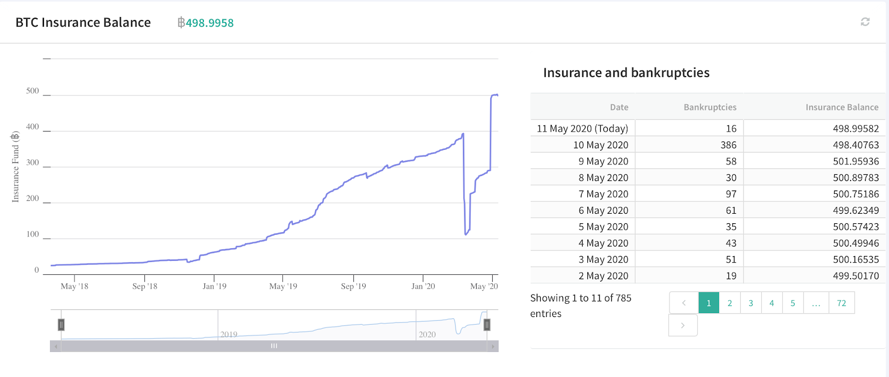Click the 2019 marker in range navigator

click(x=229, y=334)
